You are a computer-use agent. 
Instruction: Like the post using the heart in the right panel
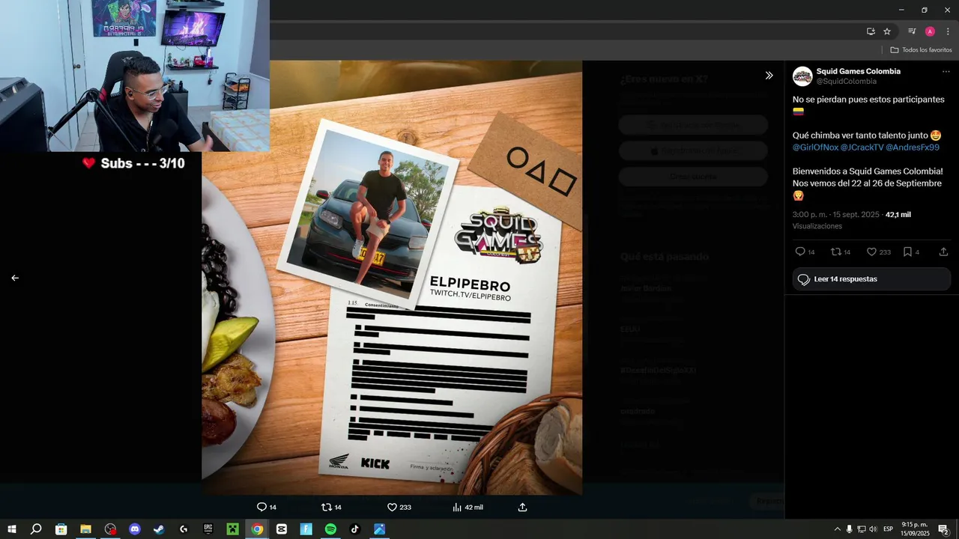[x=871, y=252]
